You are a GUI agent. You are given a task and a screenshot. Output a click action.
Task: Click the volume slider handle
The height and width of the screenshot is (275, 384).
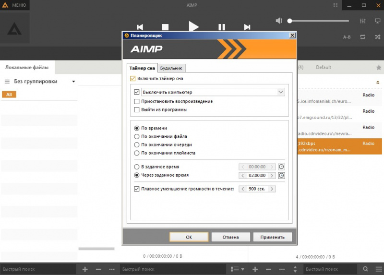(289, 21)
